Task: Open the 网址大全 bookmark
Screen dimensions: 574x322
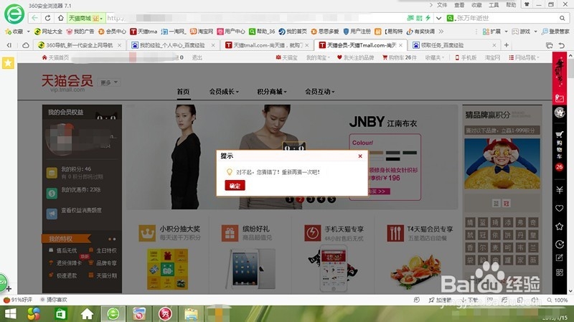Action: click(x=48, y=32)
